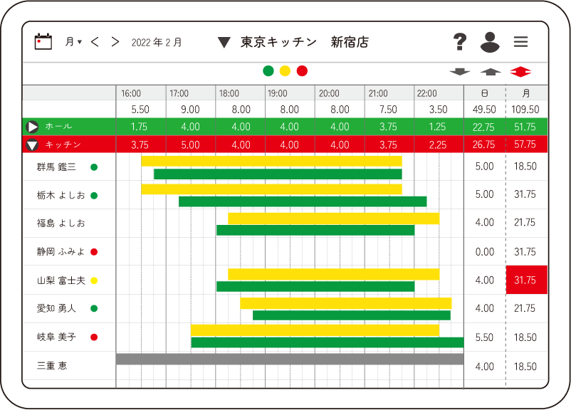
Task: Select the 日 column header
Action: [484, 93]
